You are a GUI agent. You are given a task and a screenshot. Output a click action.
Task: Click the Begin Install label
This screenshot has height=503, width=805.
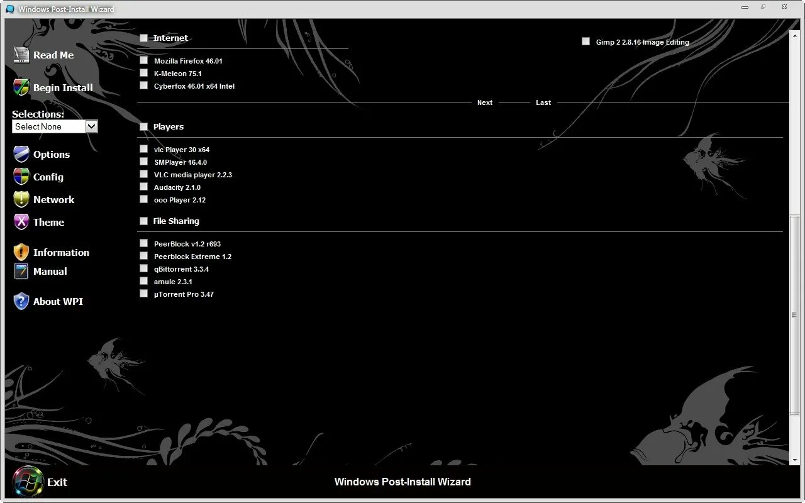(x=63, y=88)
